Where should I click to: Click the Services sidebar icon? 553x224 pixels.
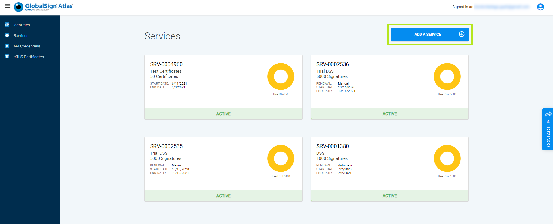[x=7, y=35]
